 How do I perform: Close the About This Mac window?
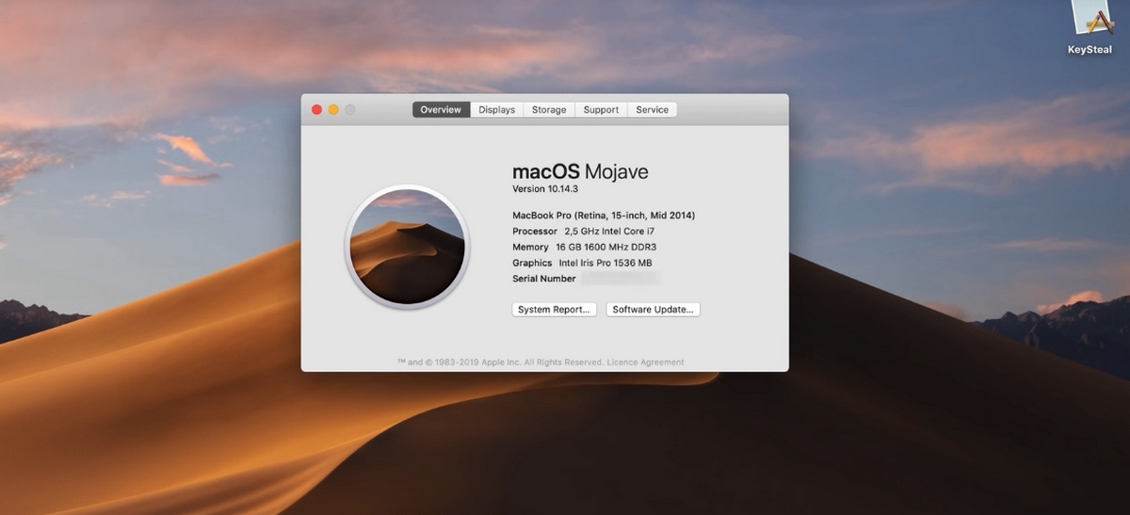[316, 110]
